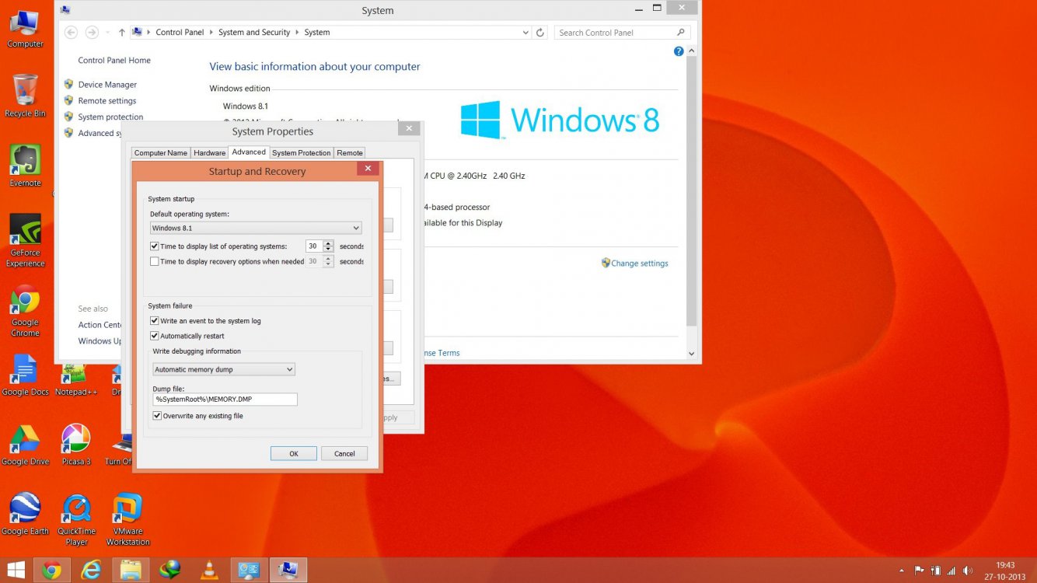The height and width of the screenshot is (583, 1037).
Task: Open the Google Drive desktop shortcut
Action: 25,445
